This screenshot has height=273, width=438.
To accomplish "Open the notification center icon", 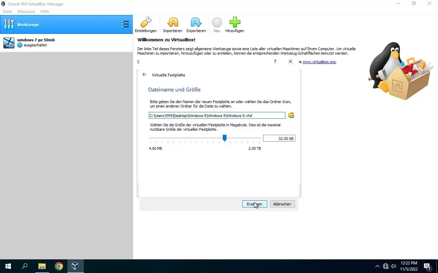I will point(427,266).
